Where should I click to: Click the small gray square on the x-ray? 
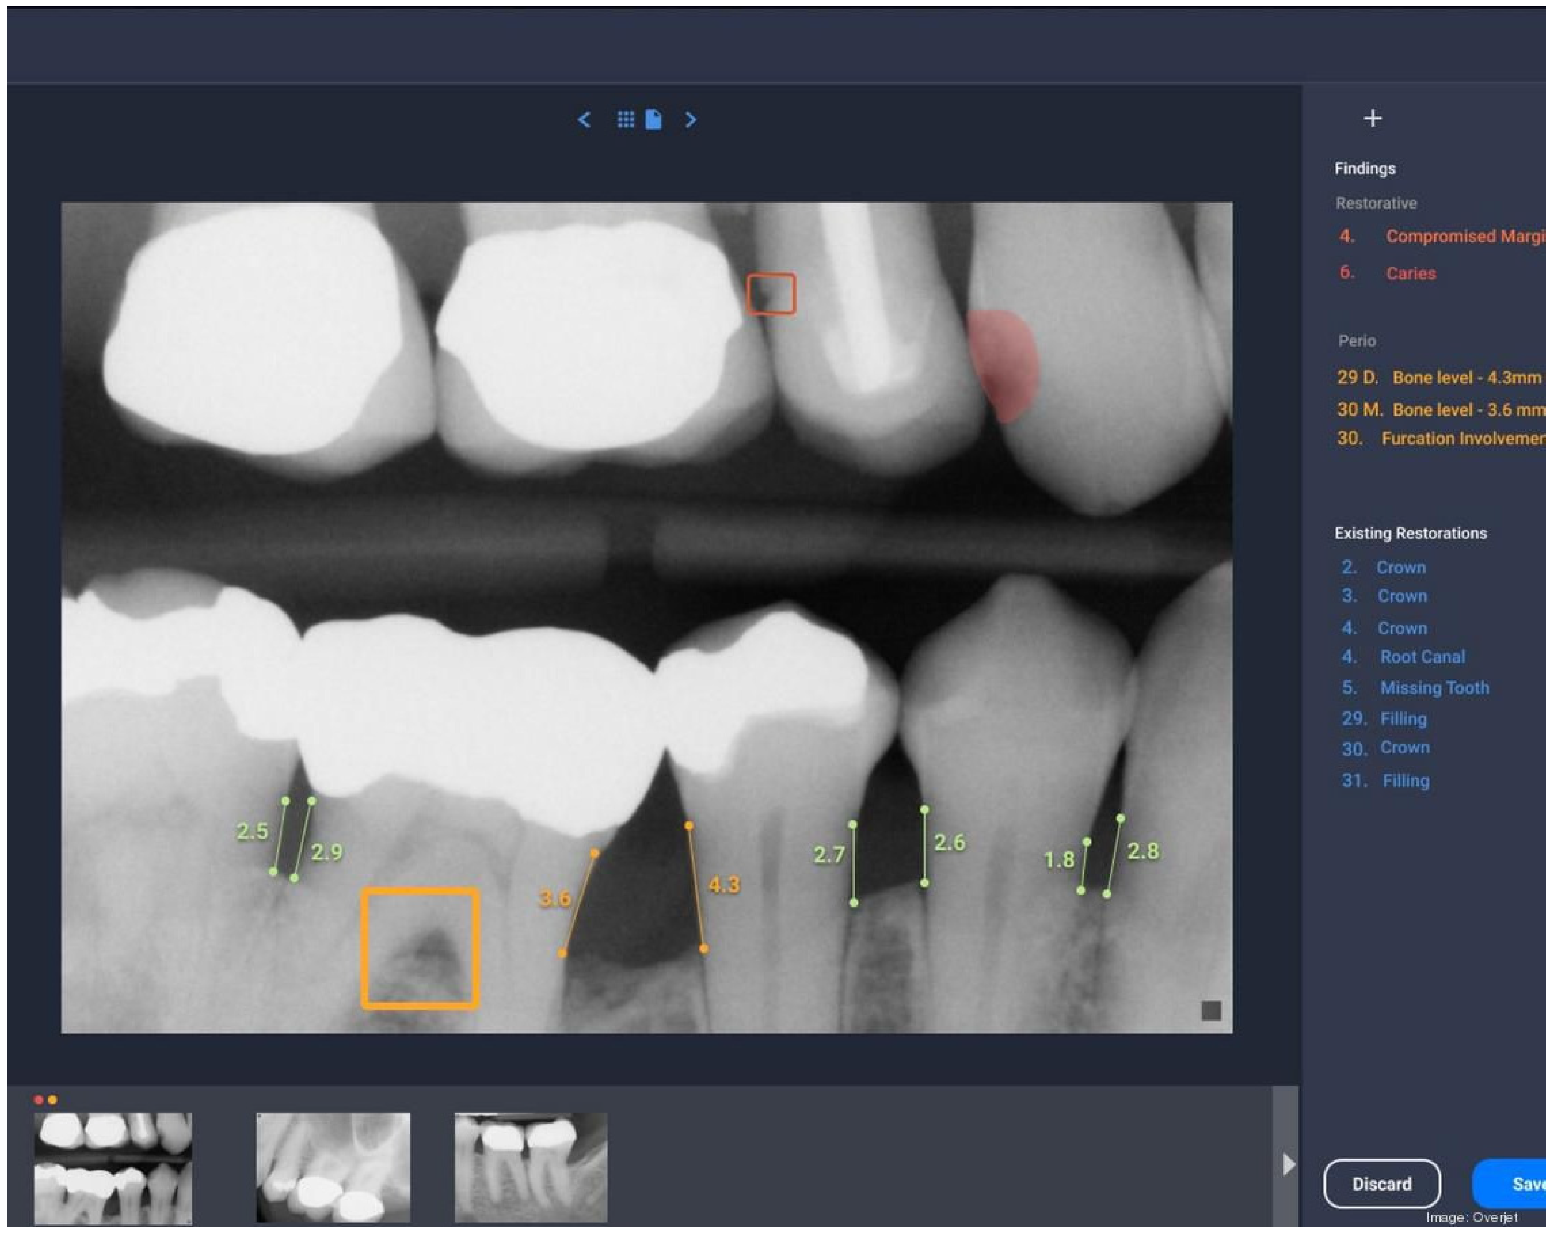tap(1210, 1011)
